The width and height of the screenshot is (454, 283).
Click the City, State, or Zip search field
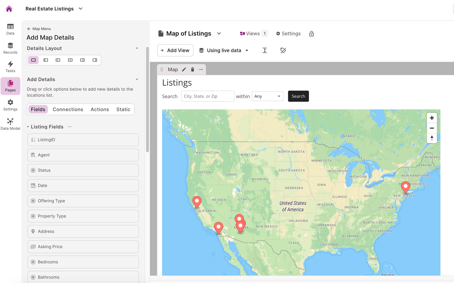coord(208,96)
